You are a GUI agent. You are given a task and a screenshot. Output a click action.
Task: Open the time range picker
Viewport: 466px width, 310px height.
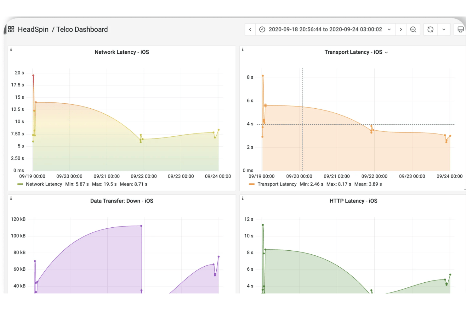(325, 30)
